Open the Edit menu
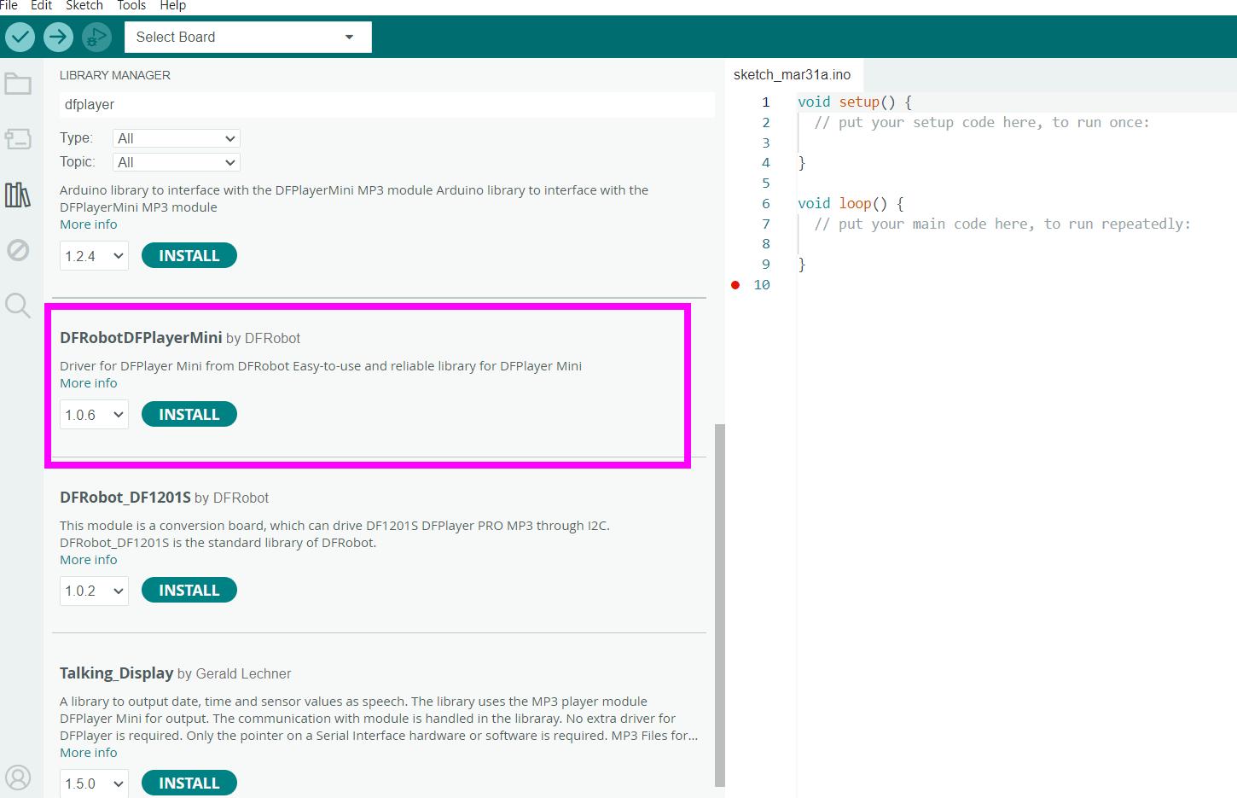The width and height of the screenshot is (1237, 798). point(42,5)
